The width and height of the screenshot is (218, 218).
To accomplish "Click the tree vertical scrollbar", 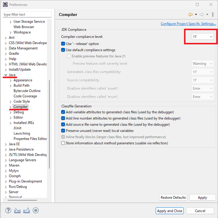I will pos(49,124).
